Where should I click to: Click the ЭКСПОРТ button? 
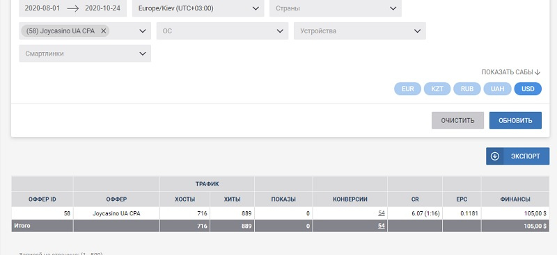tap(517, 156)
